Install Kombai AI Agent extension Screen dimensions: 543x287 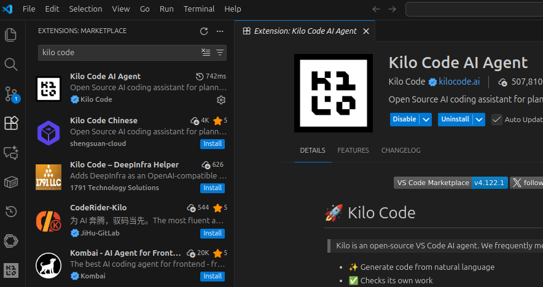point(213,277)
